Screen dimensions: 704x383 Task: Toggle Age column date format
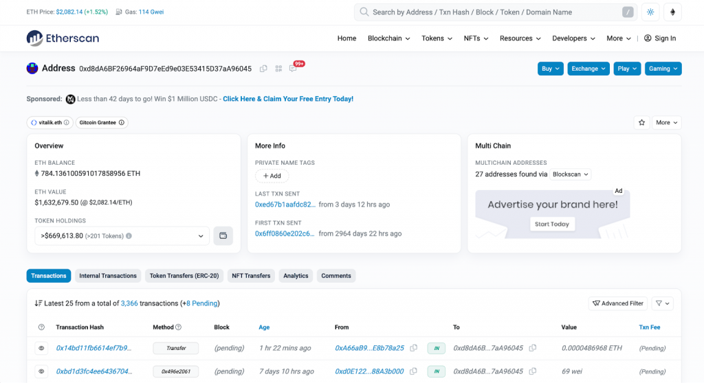[264, 327]
